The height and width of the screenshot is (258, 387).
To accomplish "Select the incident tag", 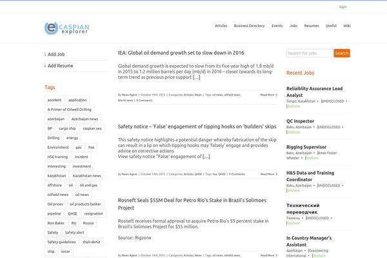I will pyautogui.click(x=81, y=157).
